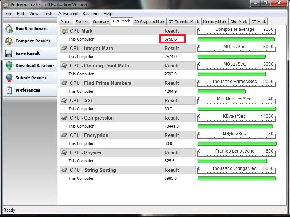Switch to the Summary tab
The image size is (290, 217).
coord(101,22)
